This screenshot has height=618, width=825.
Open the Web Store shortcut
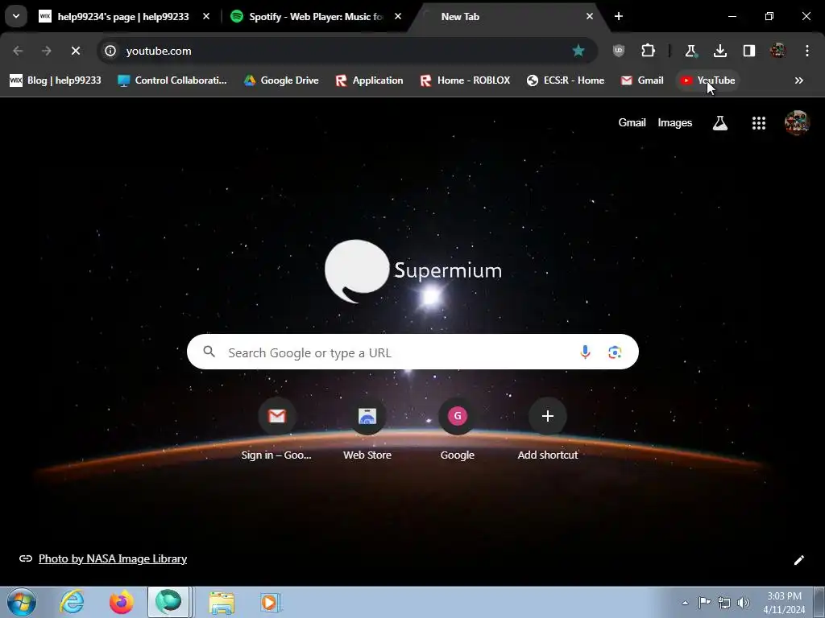point(367,430)
